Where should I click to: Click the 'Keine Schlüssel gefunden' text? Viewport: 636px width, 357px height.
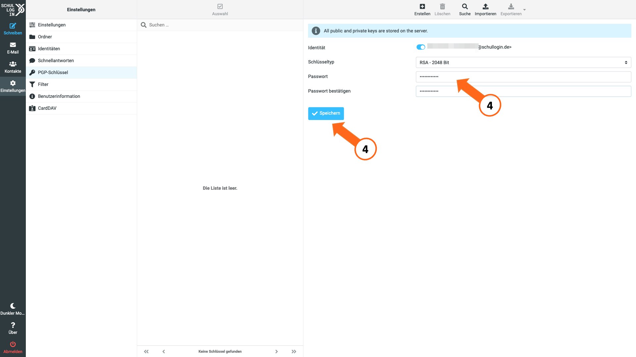(x=220, y=351)
